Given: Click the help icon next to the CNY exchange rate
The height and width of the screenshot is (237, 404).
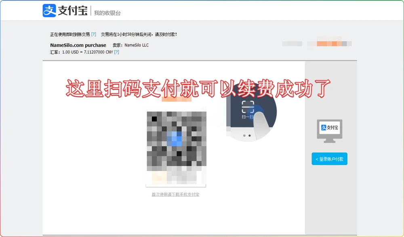Looking at the screenshot, I should click(117, 52).
